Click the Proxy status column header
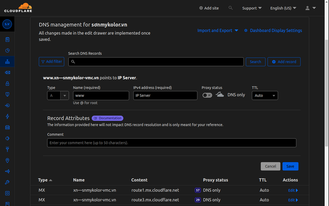Screen dimensions: 329x206 [216, 180]
